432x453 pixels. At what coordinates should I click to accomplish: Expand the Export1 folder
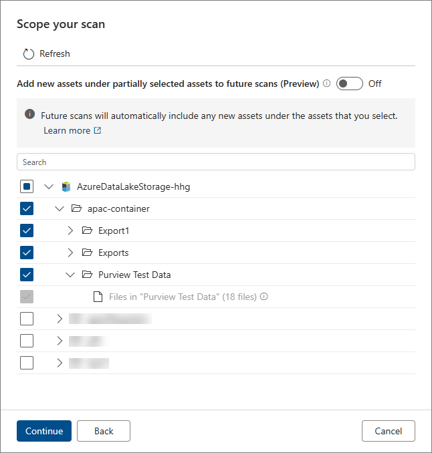coord(70,231)
